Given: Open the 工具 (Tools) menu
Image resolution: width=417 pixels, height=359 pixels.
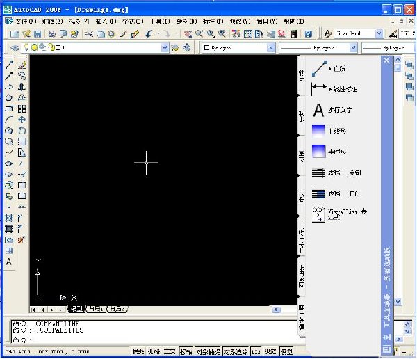Looking at the screenshot, I should 160,21.
